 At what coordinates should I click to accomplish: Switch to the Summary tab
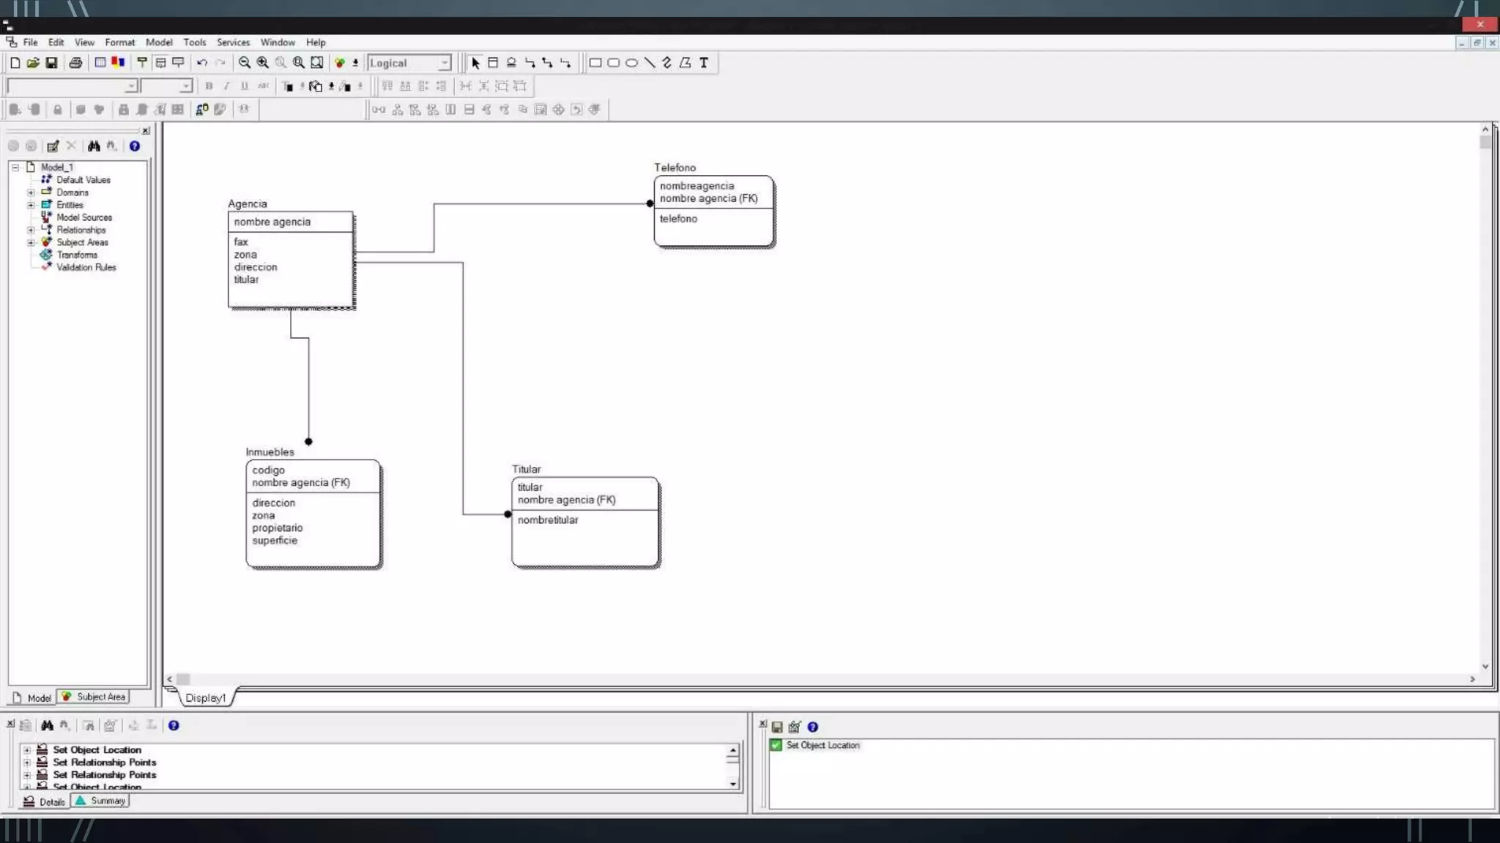[100, 801]
